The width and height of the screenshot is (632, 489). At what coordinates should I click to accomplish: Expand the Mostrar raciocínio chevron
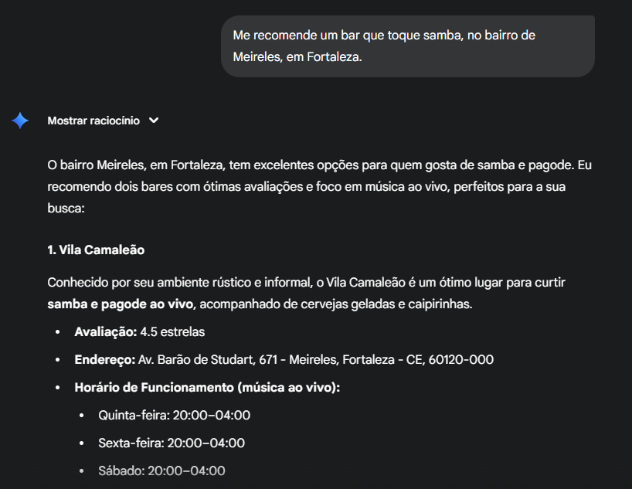tap(154, 121)
